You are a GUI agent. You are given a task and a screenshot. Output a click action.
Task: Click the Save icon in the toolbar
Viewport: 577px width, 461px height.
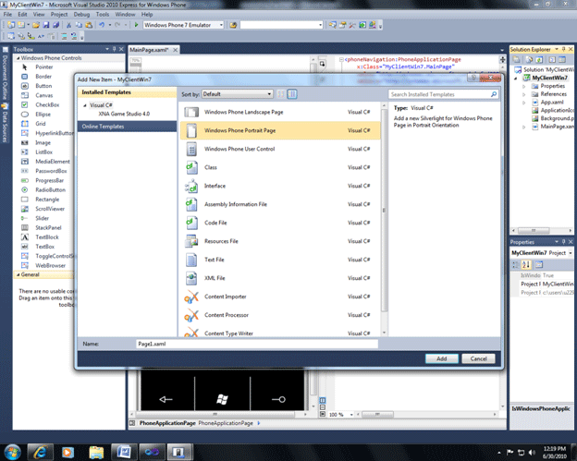(46, 25)
